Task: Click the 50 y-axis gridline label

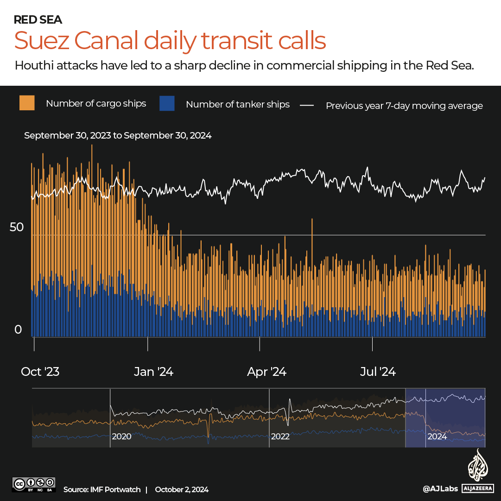Action: tap(18, 228)
